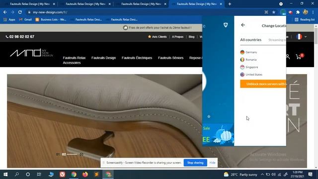Viewport: 318px width, 179px height.
Task: Select the All countries tab
Action: coord(250,40)
